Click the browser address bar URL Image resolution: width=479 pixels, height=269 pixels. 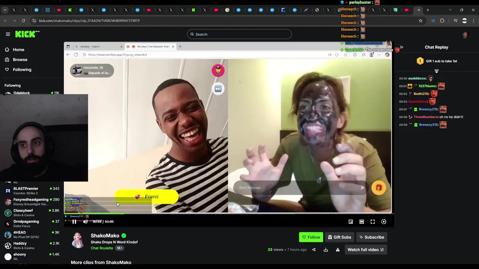[89, 21]
